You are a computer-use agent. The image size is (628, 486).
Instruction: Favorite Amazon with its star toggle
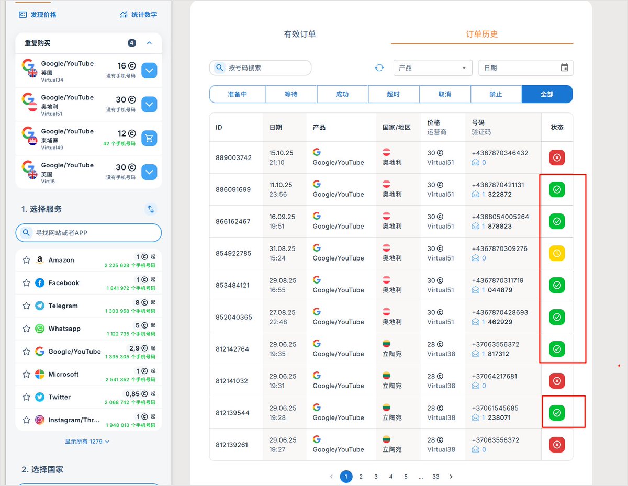26,260
